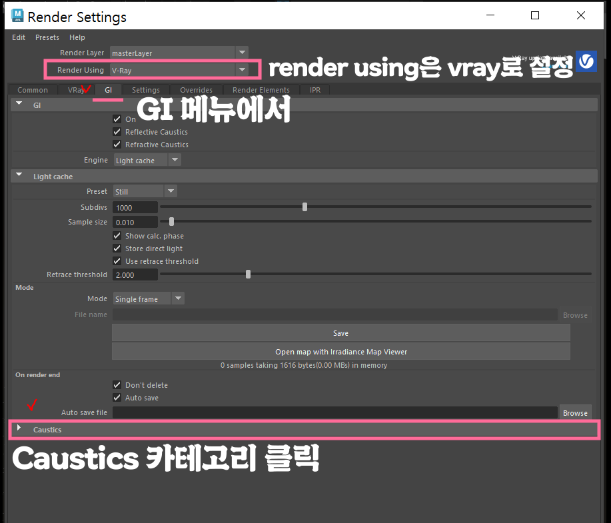Switch to the VRay tab
The image size is (611, 523).
click(77, 90)
